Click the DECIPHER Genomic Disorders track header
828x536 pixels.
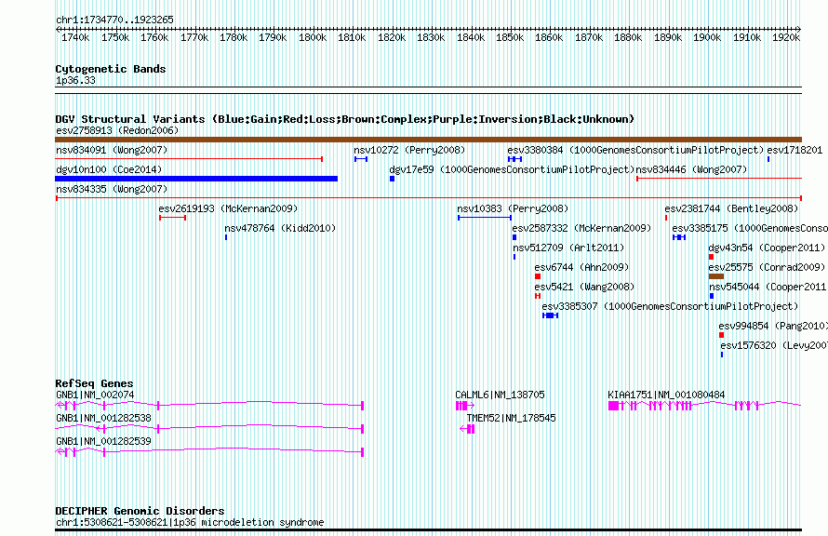click(140, 511)
